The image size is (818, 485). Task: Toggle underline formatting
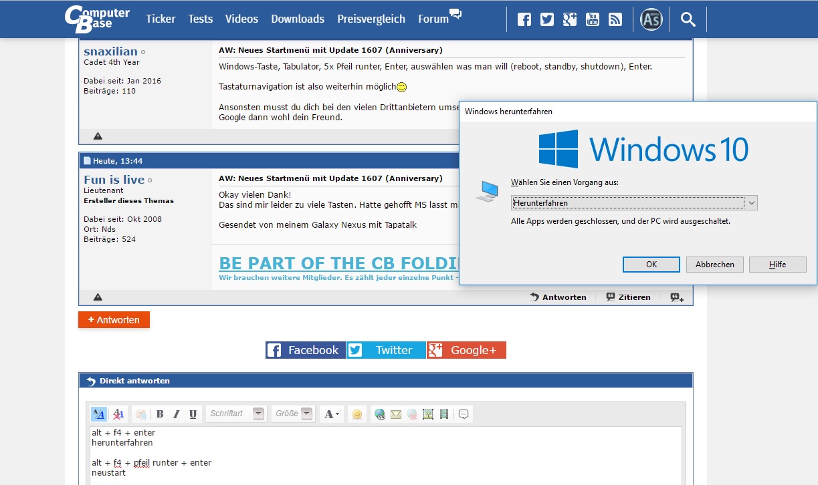[193, 414]
